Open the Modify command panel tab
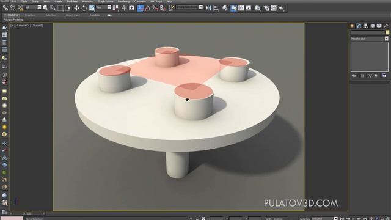 pyautogui.click(x=359, y=26)
